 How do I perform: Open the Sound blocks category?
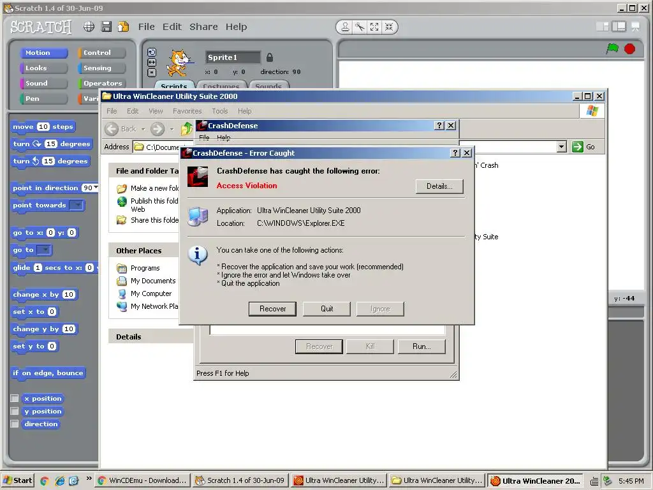click(x=43, y=84)
